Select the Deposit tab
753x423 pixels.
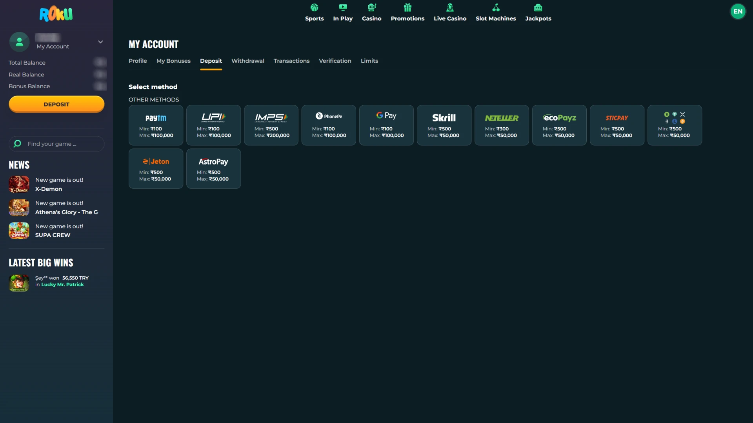click(x=211, y=61)
